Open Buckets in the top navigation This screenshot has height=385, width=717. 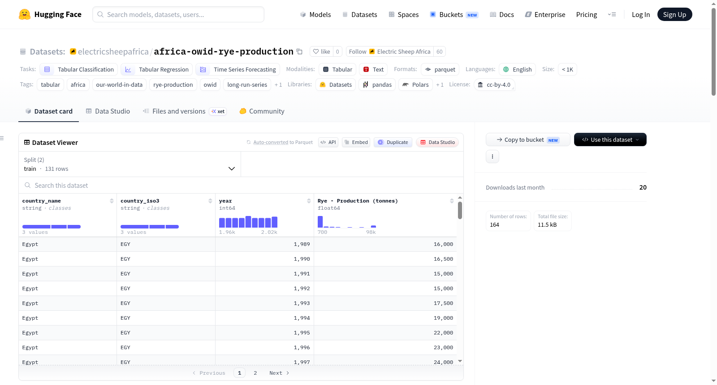[454, 15]
